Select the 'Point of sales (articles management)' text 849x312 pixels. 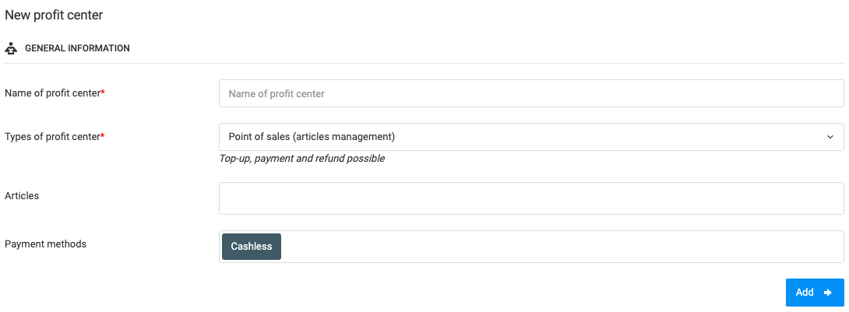(x=312, y=137)
